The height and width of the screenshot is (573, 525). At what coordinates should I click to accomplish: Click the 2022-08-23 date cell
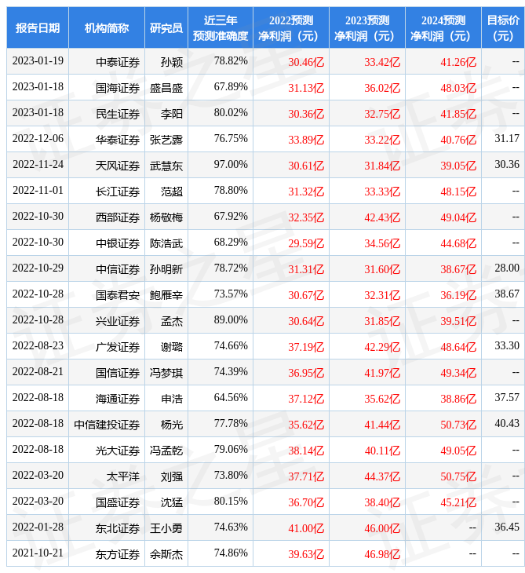click(38, 345)
